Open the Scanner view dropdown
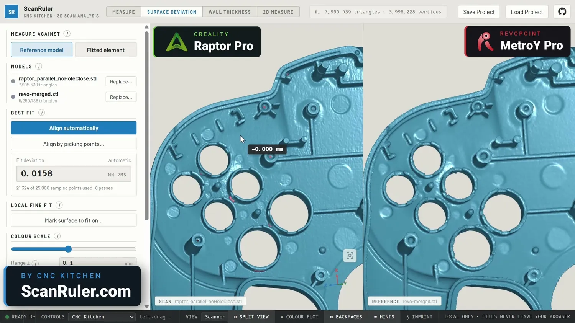This screenshot has height=323, width=575. 215,317
